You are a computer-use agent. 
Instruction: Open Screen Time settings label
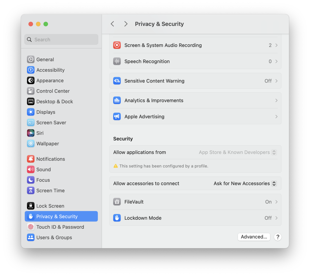point(50,190)
